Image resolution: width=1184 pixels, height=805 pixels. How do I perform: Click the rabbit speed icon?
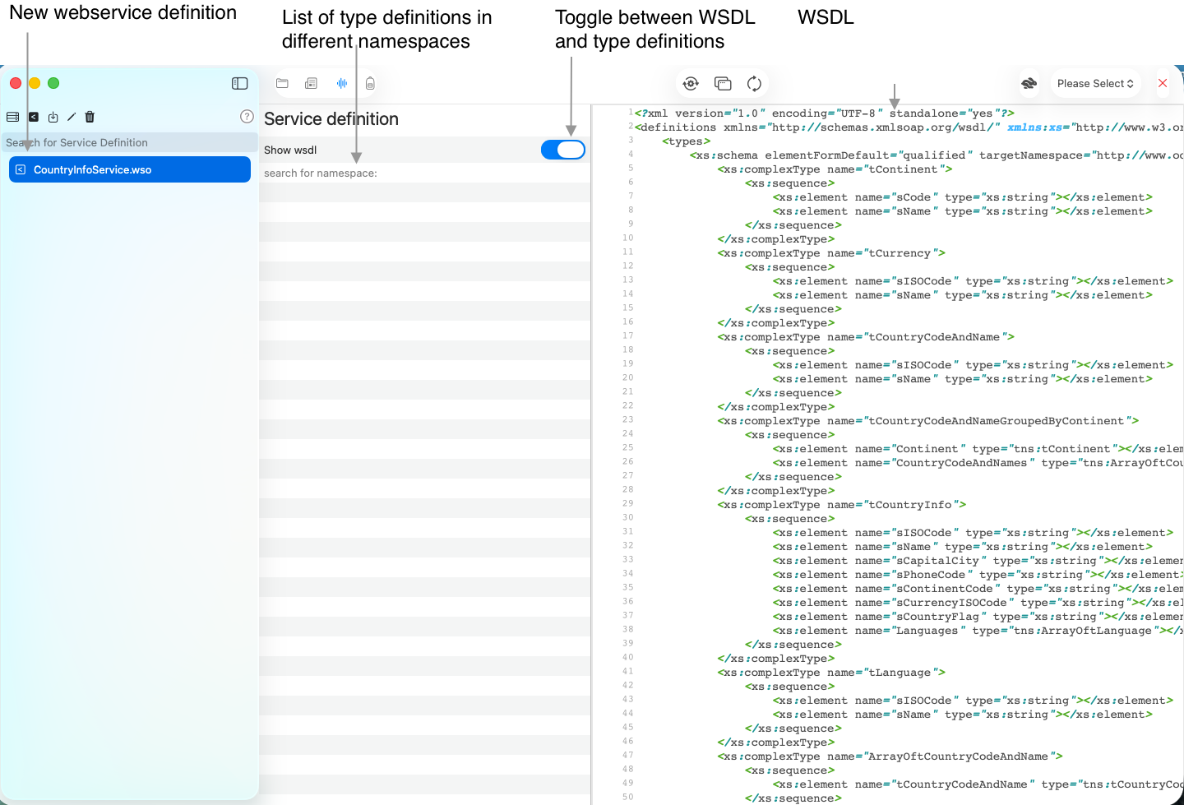[x=1029, y=83]
